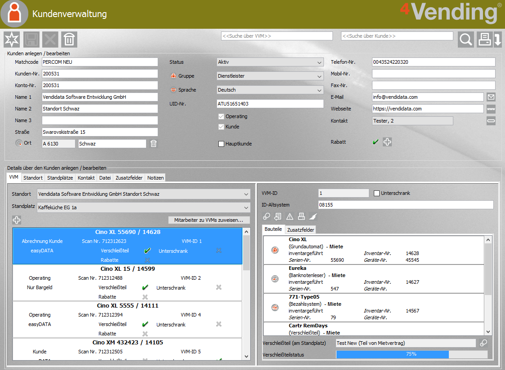Viewport: 505px width, 370px height.
Task: Click the 771-Type05 Bezahlsystem component icon
Action: tap(275, 308)
